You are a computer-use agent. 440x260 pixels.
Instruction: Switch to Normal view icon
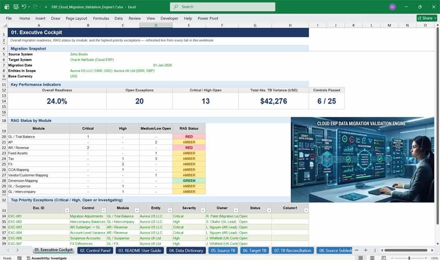click(x=361, y=258)
